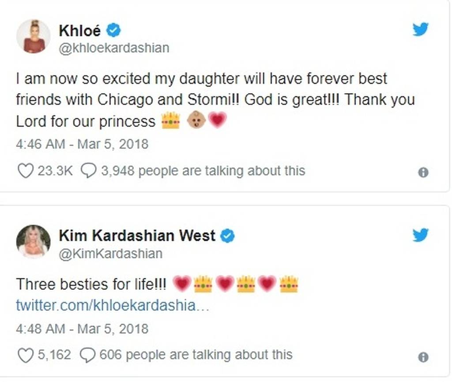Like Khloé's tweet via the heart icon
Viewport: 452px width, 382px height.
[25, 171]
